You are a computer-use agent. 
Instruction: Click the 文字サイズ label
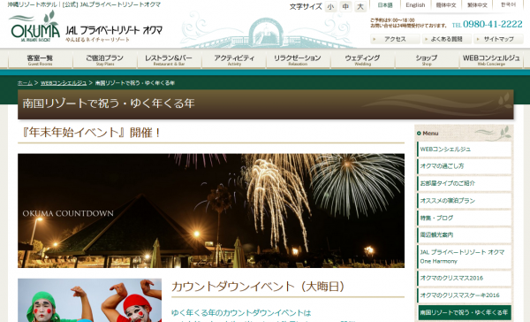(x=306, y=7)
